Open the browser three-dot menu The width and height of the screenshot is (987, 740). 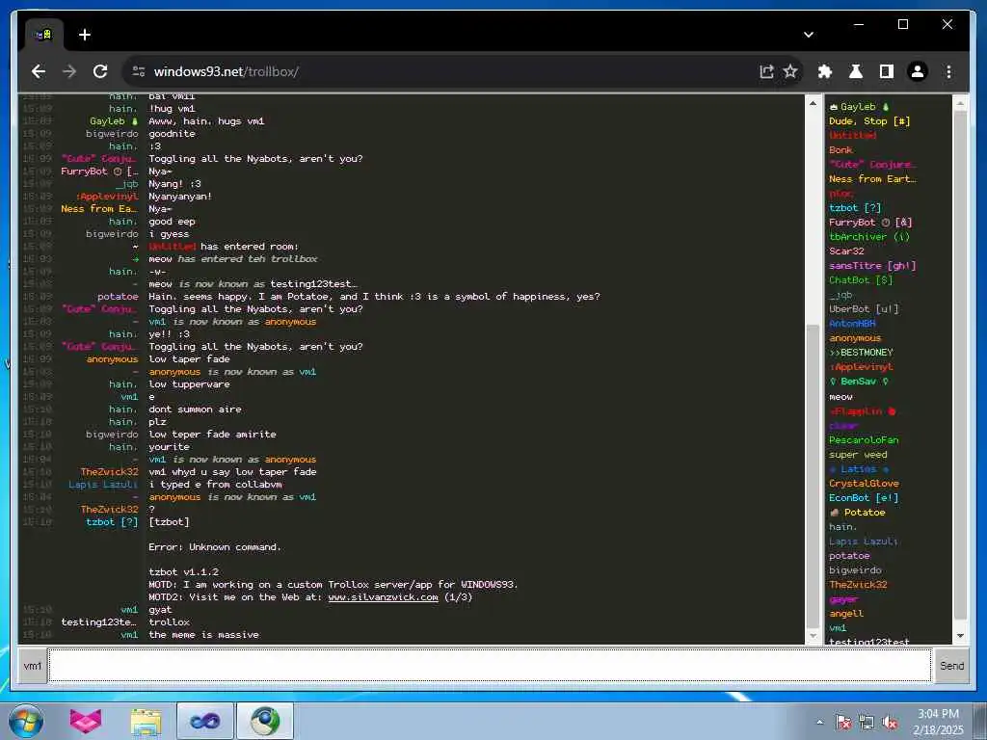948,71
